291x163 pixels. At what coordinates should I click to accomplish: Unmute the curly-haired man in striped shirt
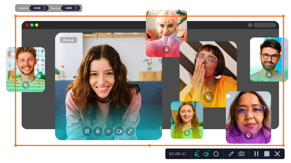[26, 85]
